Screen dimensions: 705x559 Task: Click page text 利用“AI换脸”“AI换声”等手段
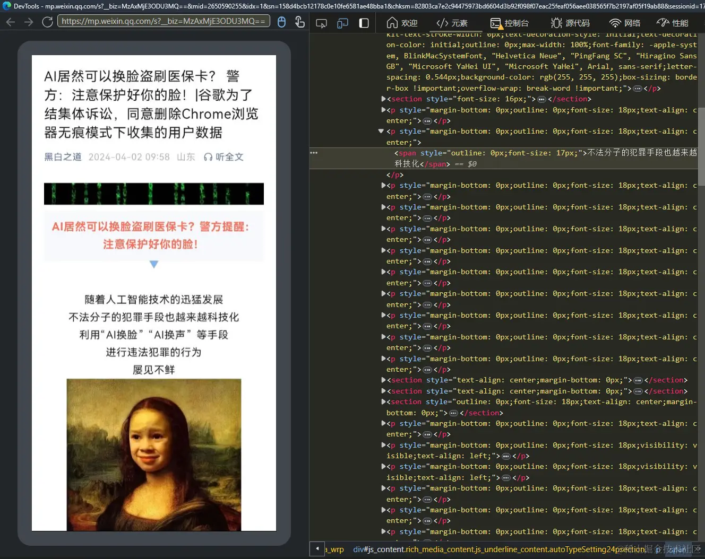point(154,335)
